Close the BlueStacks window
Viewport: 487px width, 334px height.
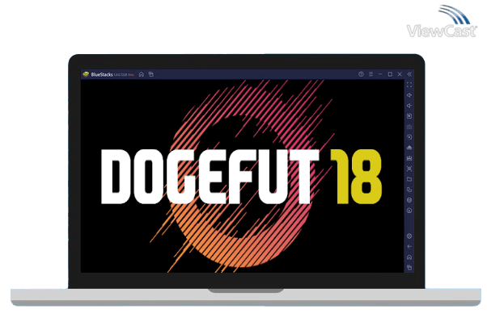coord(400,74)
